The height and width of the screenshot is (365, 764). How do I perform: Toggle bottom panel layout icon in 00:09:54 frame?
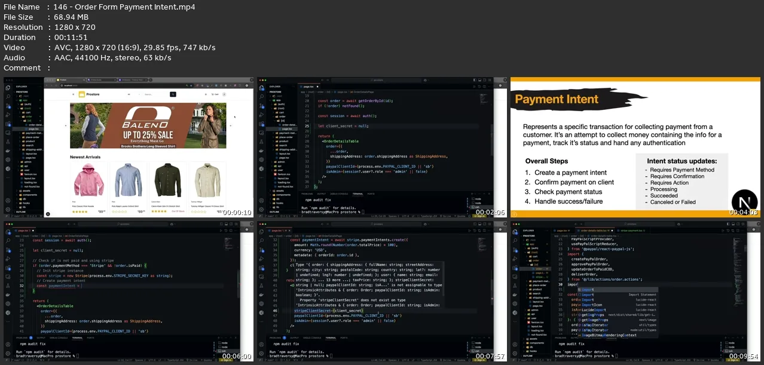pos(734,224)
